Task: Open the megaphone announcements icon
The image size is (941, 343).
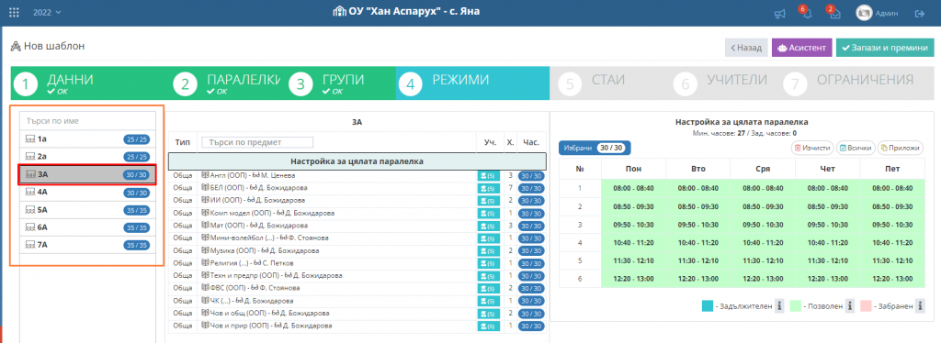Action: (780, 13)
